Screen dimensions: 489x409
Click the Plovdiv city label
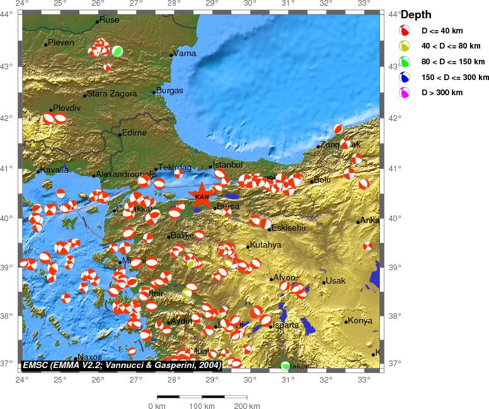click(67, 108)
